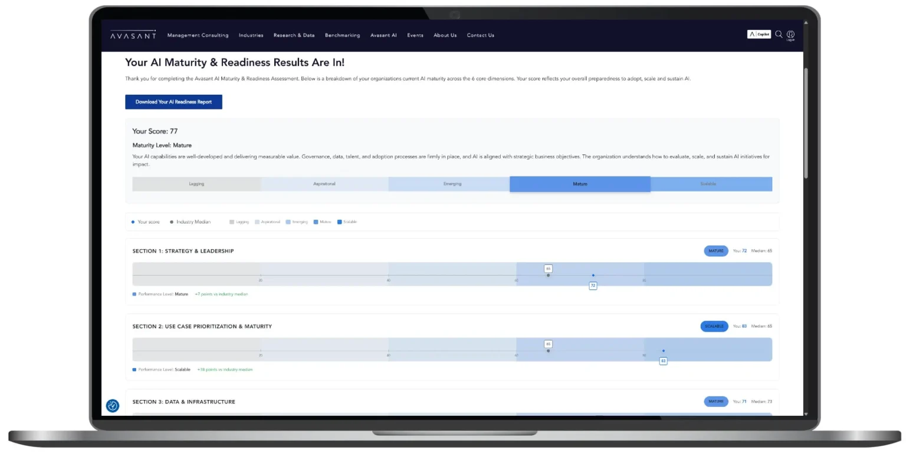
Task: Open the Management Consulting menu
Action: click(x=198, y=35)
